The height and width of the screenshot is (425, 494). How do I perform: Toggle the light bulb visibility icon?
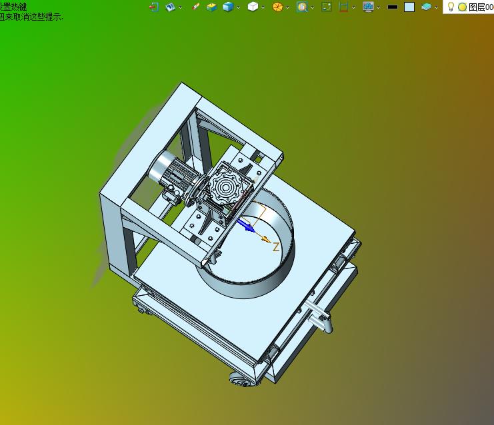(x=451, y=7)
